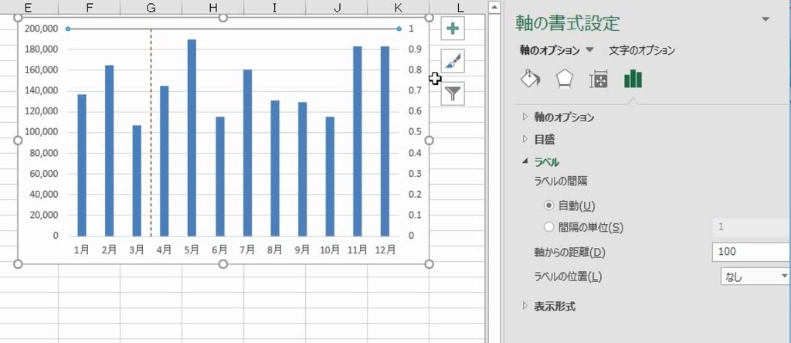The image size is (791, 343).
Task: Open the Chart Filters funnel button
Action: point(453,93)
